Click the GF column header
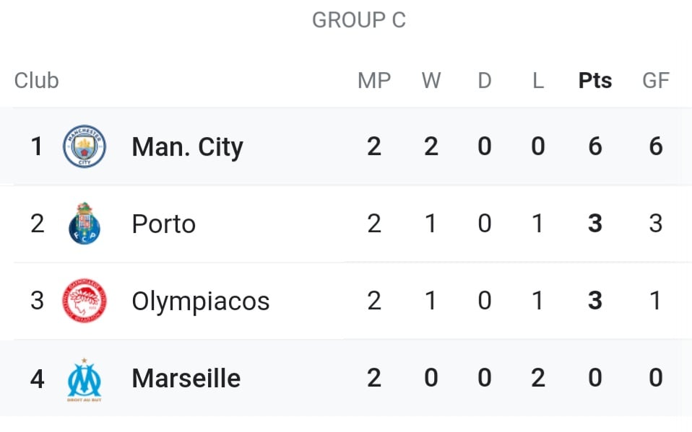 pos(656,81)
